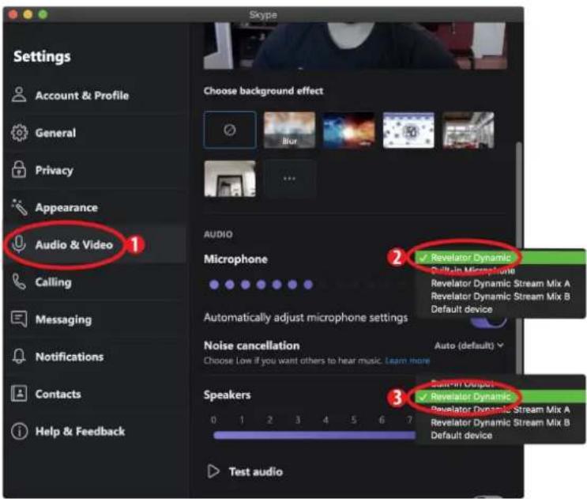Select Revelator Dynamic in the Speakers list
The image size is (587, 499).
pyautogui.click(x=501, y=396)
